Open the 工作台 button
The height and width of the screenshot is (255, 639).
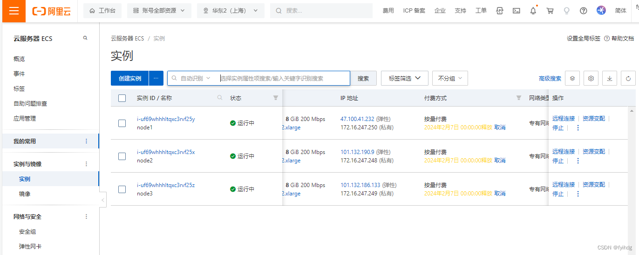[x=102, y=11]
